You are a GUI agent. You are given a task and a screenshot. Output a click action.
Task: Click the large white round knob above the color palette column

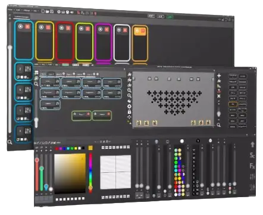tap(182, 141)
